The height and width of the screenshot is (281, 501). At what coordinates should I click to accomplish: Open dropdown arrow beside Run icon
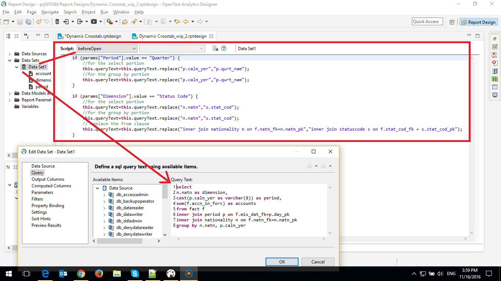click(x=116, y=22)
